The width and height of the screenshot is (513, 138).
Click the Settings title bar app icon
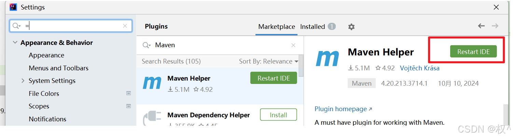point(13,7)
